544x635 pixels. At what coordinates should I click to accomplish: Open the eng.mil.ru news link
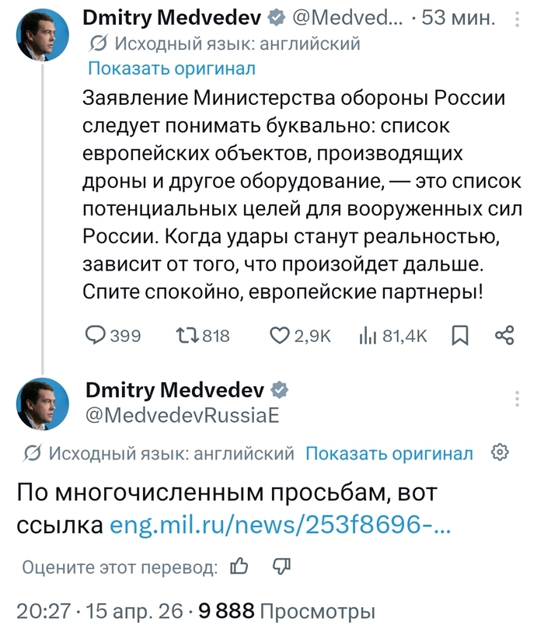pos(281,526)
